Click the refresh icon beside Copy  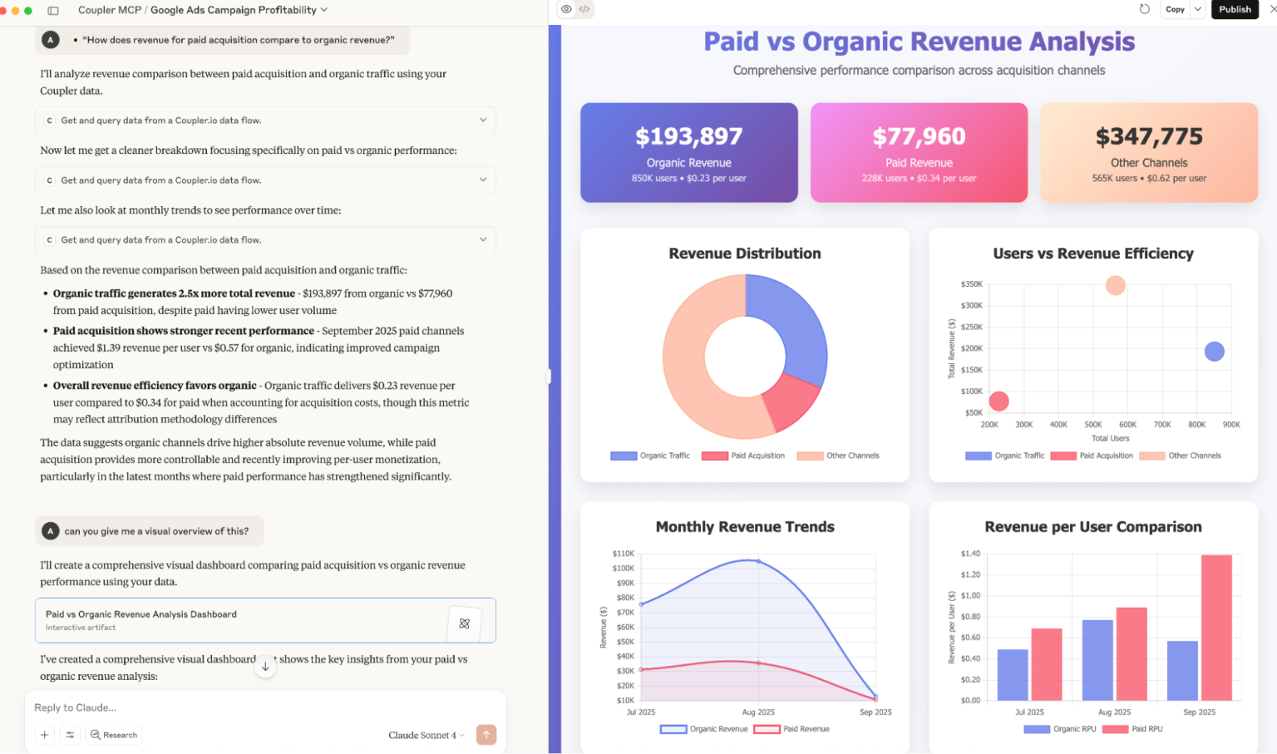coord(1145,9)
